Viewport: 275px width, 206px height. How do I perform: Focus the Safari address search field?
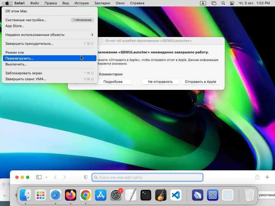pos(147,177)
